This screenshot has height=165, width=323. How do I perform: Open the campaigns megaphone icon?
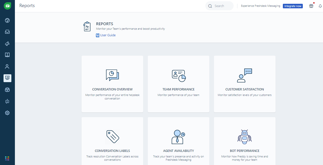(7, 44)
